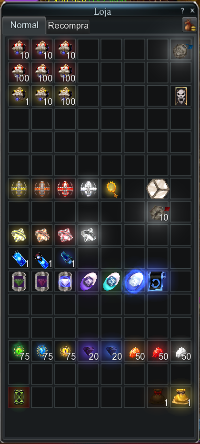Select the white hexagonal cube item
Viewport: 200px width, 444px height.
coord(158,189)
